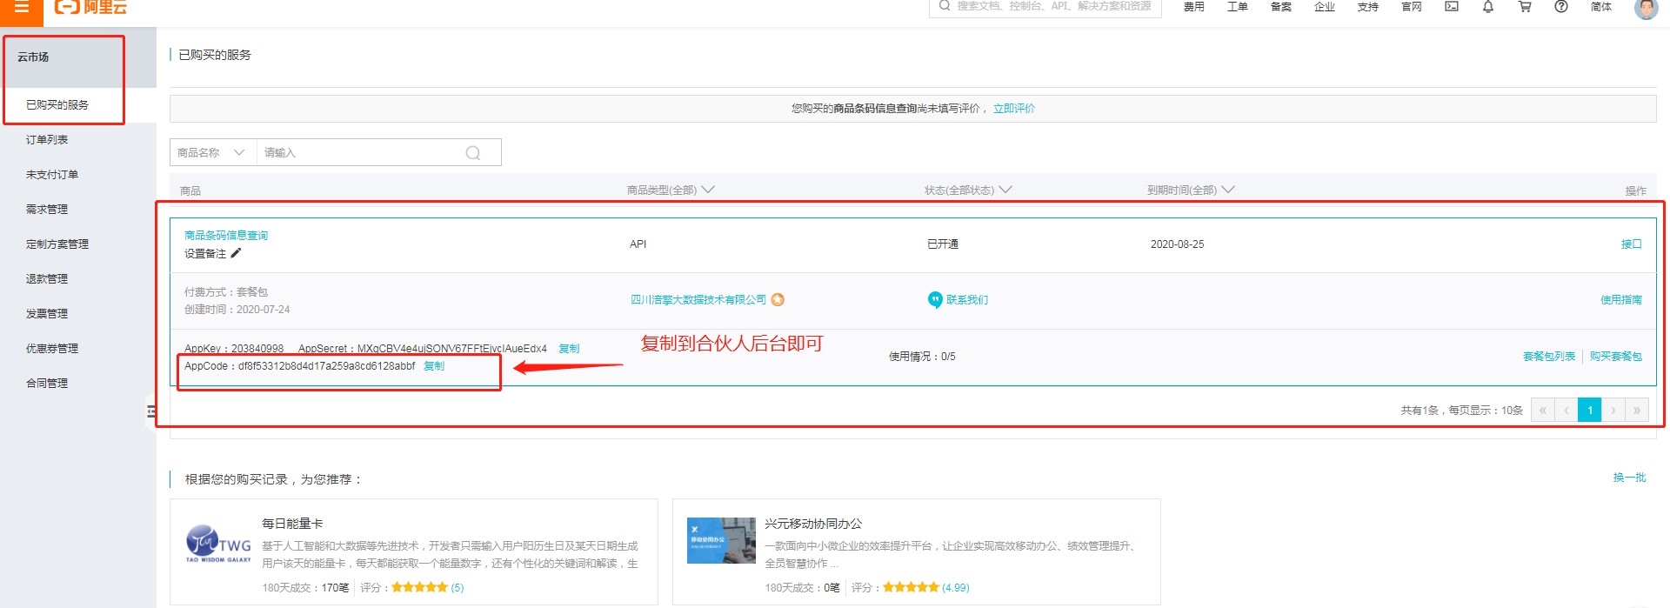Select 定制方案管理 in sidebar

tap(57, 244)
